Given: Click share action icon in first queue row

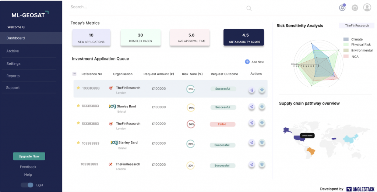Looking at the screenshot, I should pos(251,90).
